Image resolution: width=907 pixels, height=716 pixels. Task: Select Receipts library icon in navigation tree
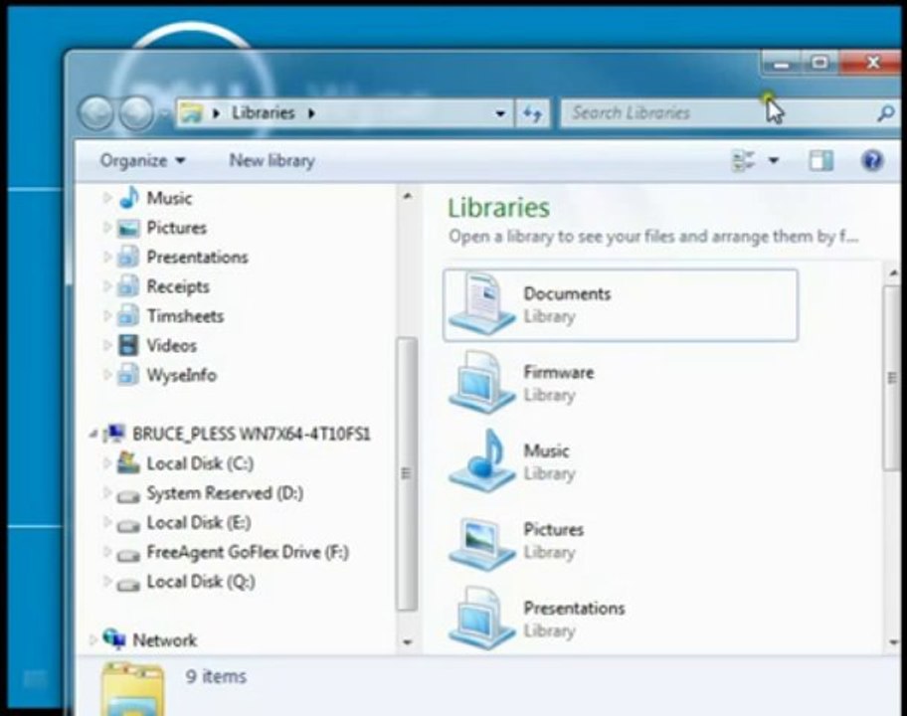point(128,285)
